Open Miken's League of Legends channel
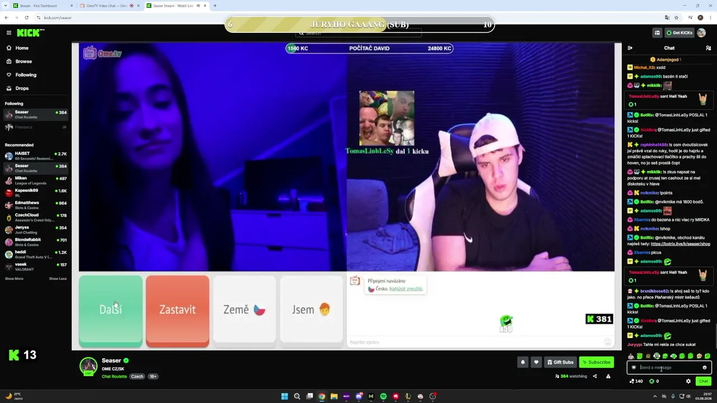 click(x=36, y=180)
